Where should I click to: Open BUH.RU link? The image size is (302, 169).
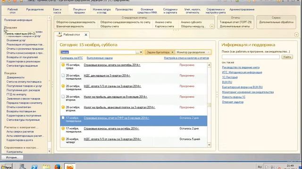[227, 82]
